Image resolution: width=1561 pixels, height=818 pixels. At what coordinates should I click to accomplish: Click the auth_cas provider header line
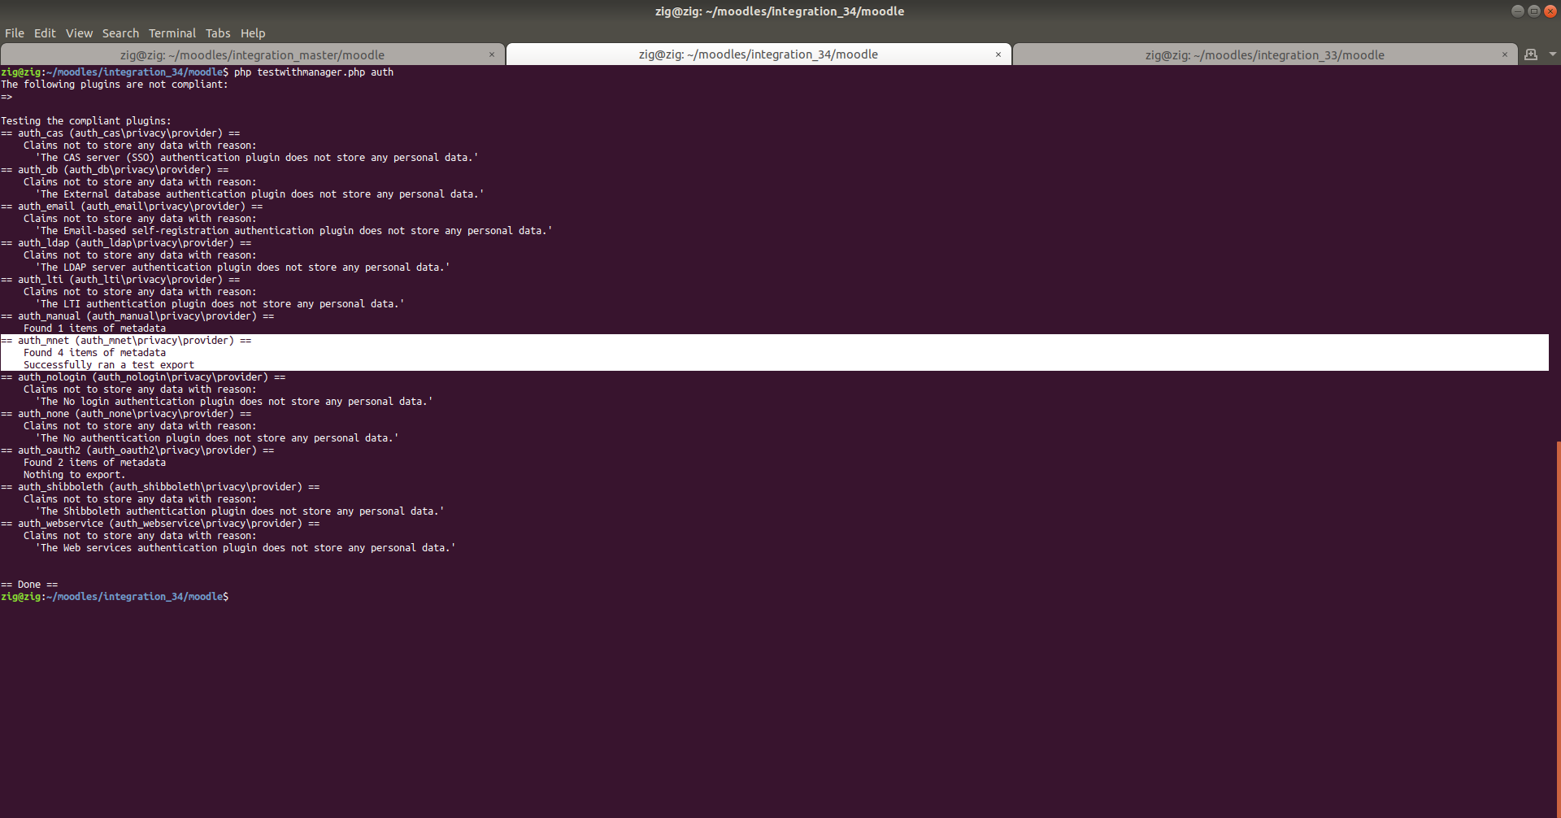(120, 133)
